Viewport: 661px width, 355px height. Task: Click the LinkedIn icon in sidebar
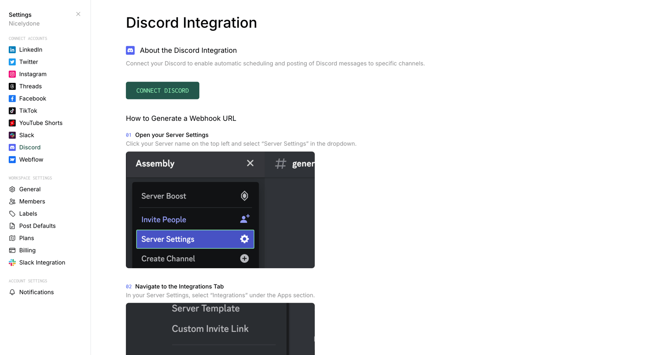pyautogui.click(x=12, y=50)
